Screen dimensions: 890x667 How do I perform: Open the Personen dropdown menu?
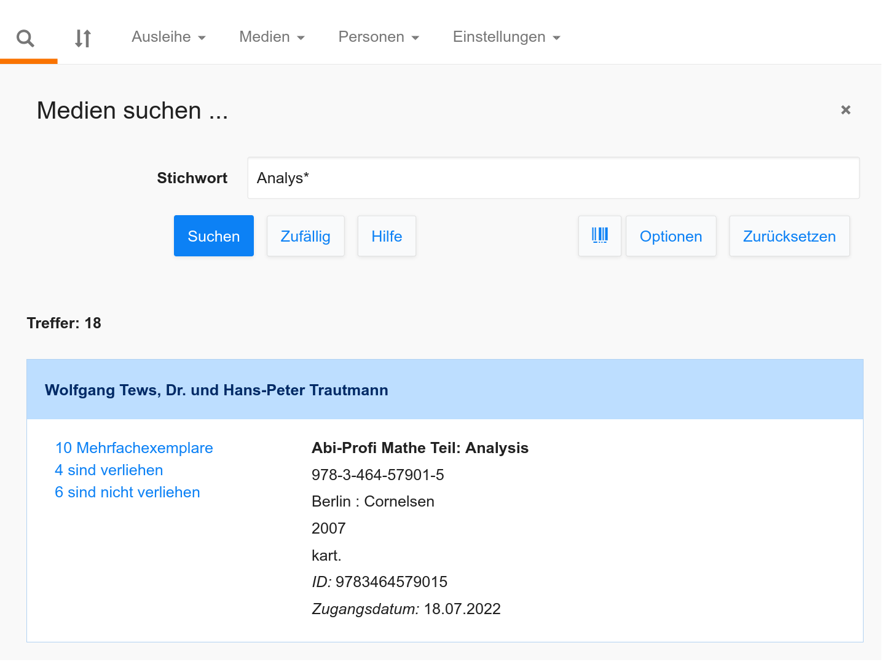pos(379,37)
